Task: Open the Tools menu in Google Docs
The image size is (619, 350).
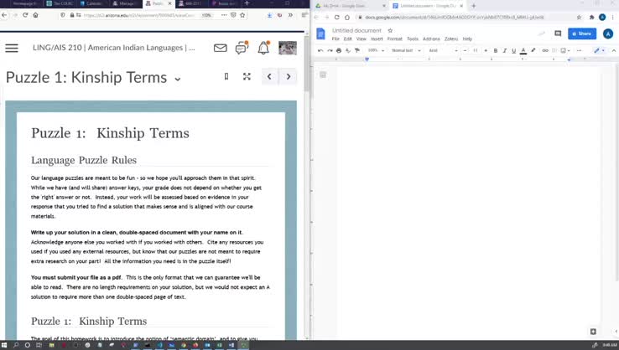Action: (413, 39)
